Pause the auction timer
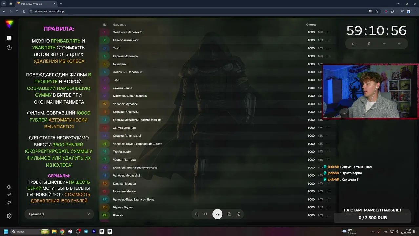 click(x=369, y=44)
